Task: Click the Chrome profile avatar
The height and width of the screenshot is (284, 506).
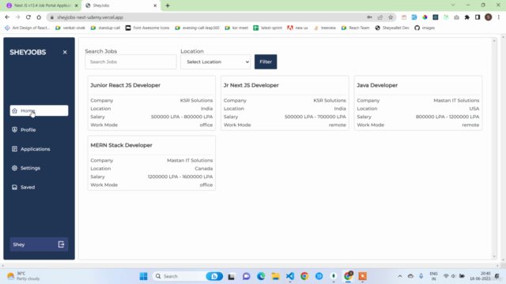Action: (x=489, y=17)
